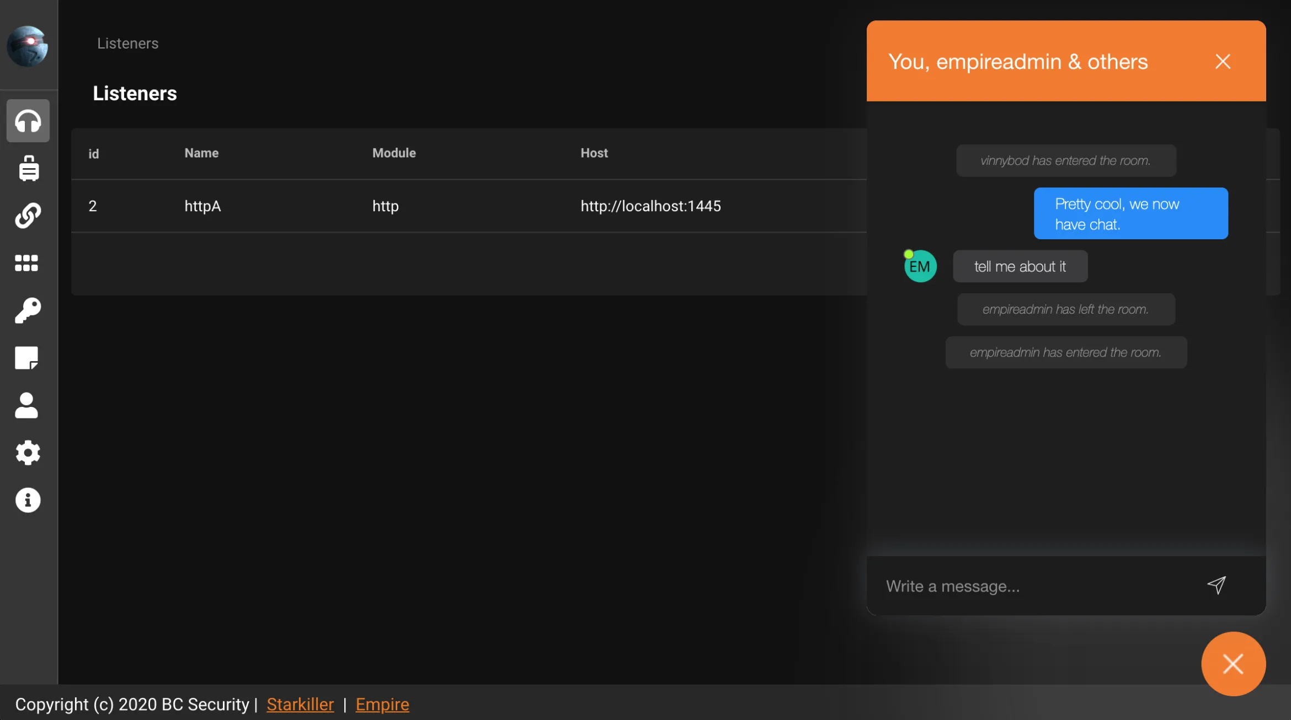This screenshot has height=720, width=1291.
Task: Click the 'Pretty cool, we now have chat.' message
Action: coord(1130,213)
